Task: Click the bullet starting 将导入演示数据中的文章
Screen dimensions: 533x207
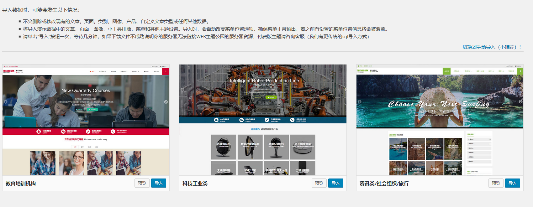Action: click(x=206, y=29)
